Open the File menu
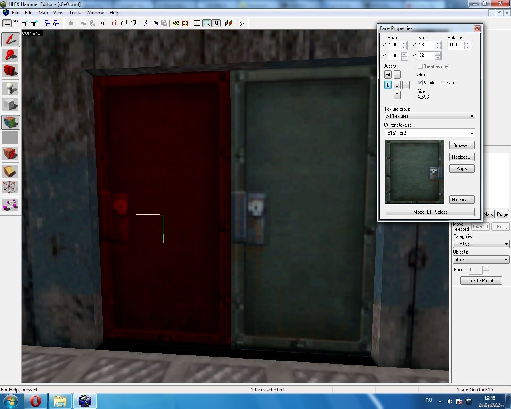The image size is (511, 409). click(x=16, y=13)
